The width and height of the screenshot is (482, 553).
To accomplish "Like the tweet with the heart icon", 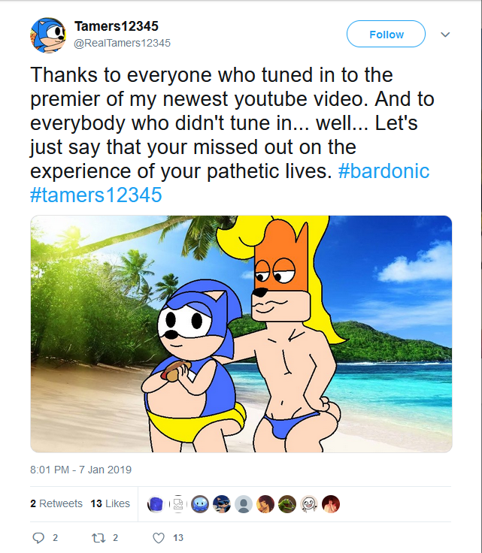I will (x=159, y=537).
